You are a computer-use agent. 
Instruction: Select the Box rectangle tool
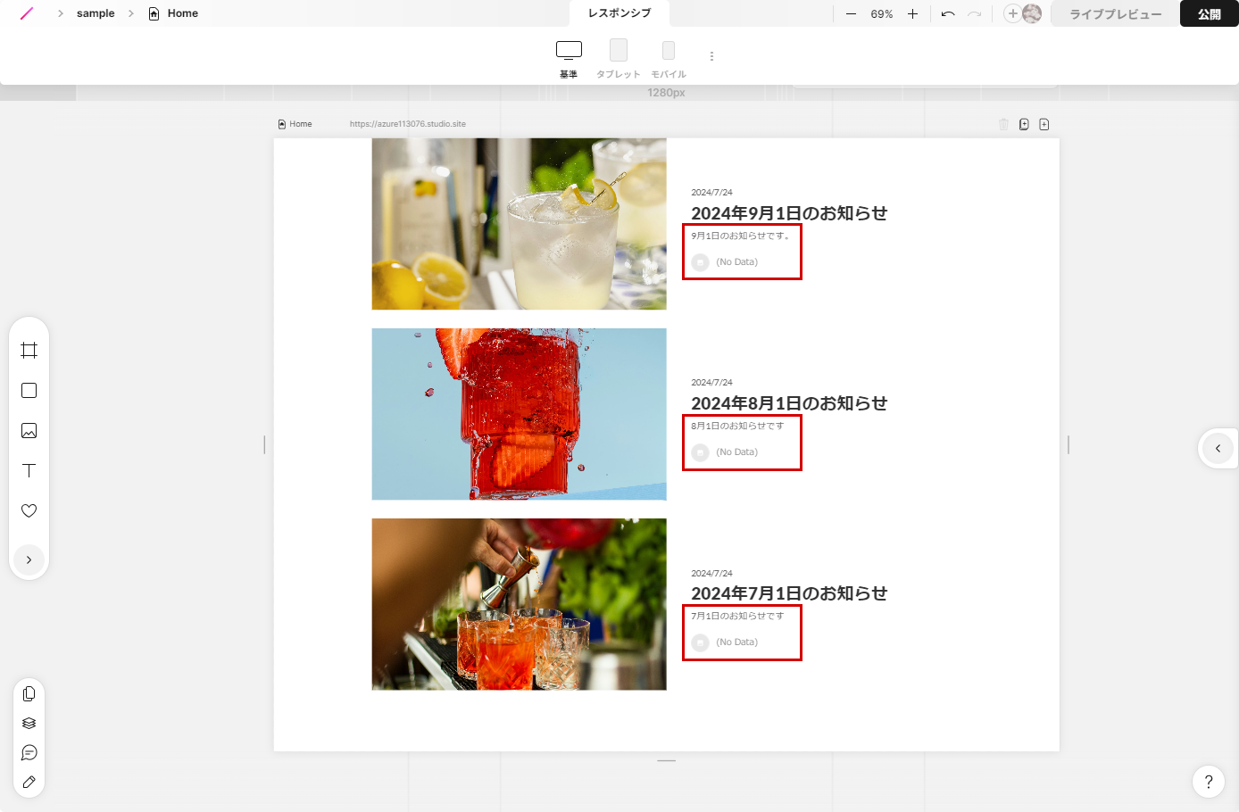pyautogui.click(x=29, y=390)
